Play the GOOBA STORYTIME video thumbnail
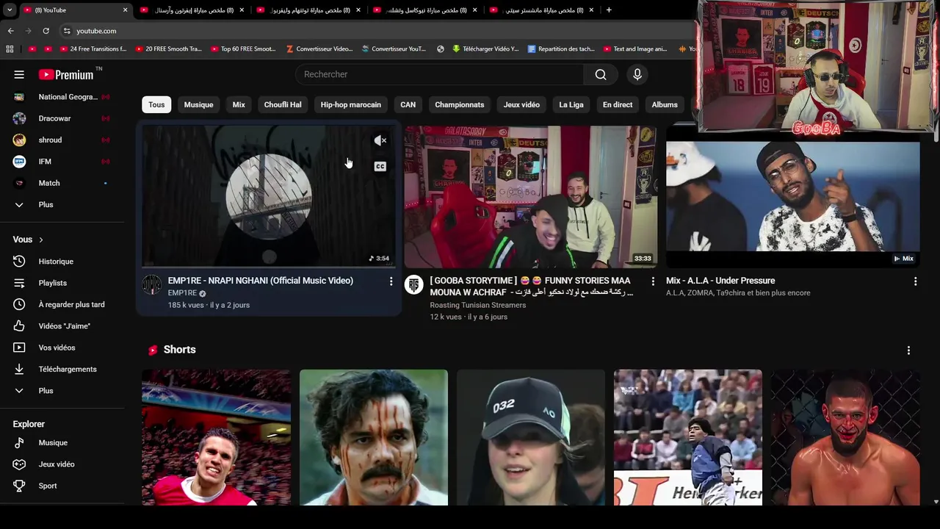This screenshot has width=940, height=529. click(x=531, y=197)
